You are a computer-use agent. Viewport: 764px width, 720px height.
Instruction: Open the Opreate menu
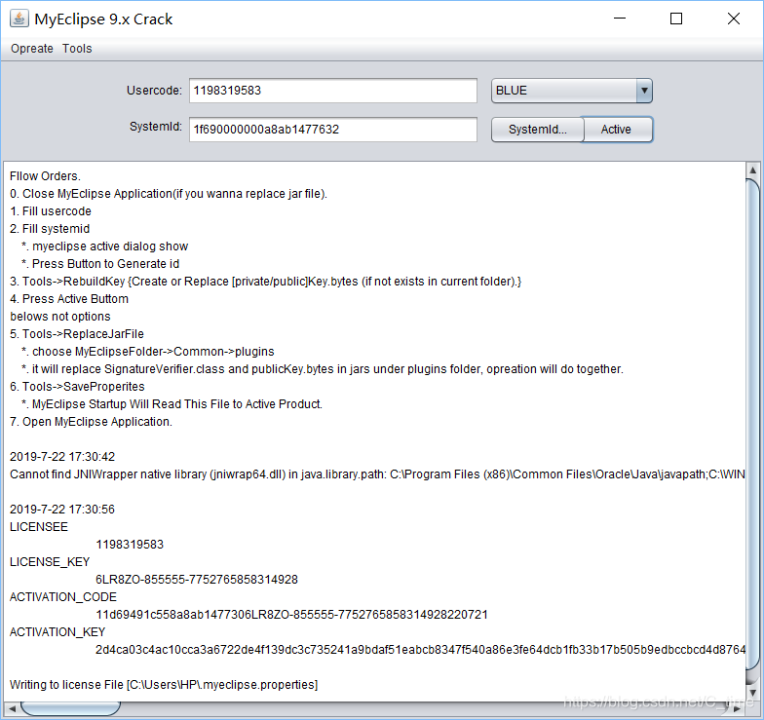[x=31, y=49]
